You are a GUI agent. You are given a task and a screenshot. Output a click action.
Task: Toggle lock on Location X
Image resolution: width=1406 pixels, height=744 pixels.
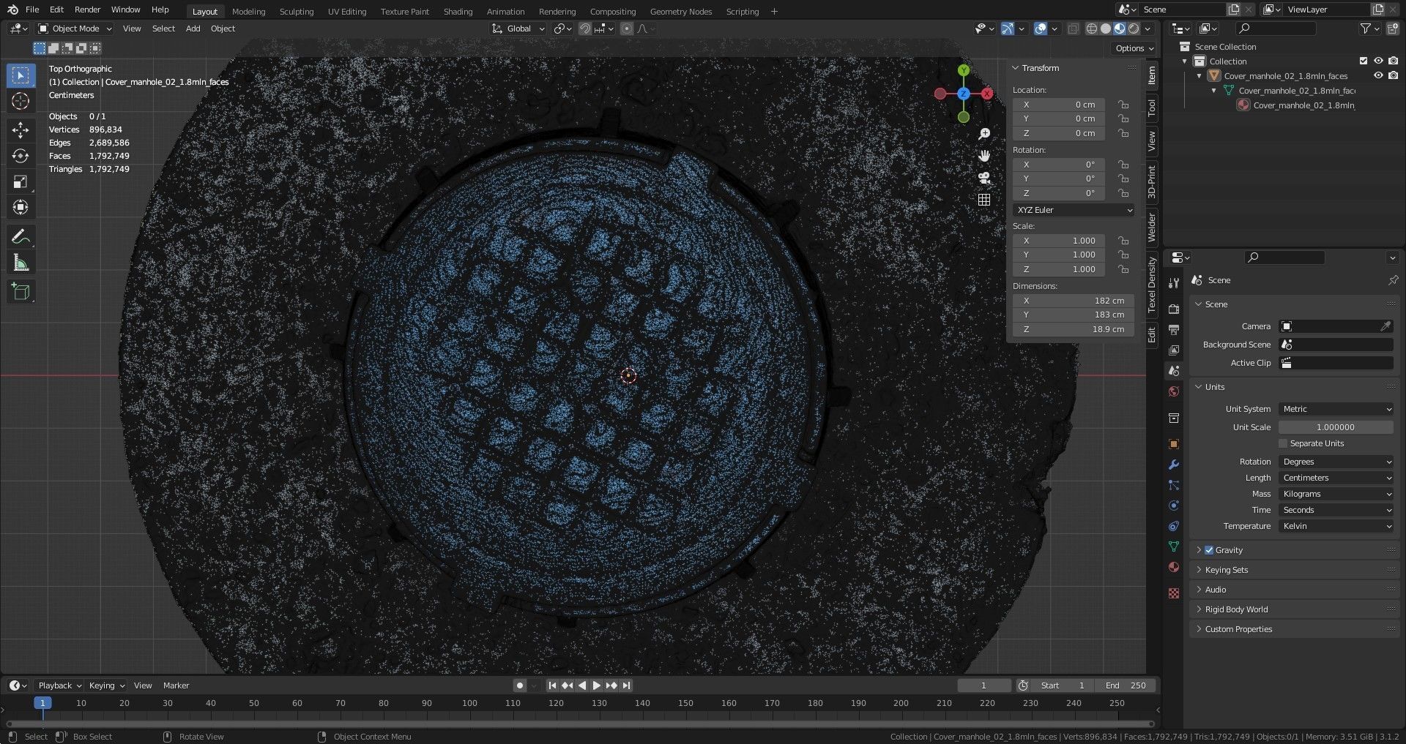[x=1123, y=105]
